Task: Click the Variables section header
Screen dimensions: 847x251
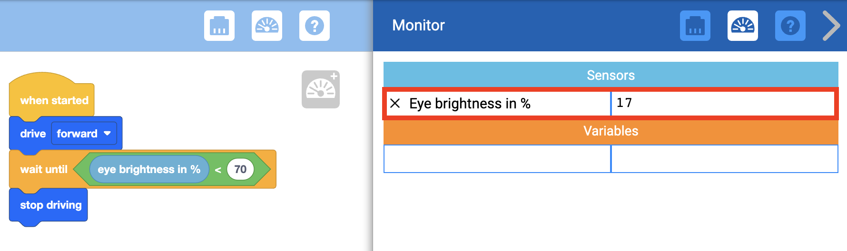Action: click(x=611, y=131)
